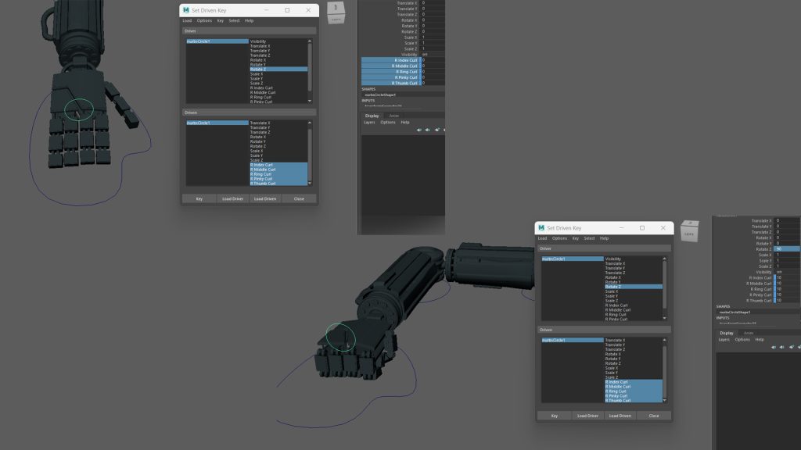The width and height of the screenshot is (801, 450).
Task: Click the Key button in the upper Set Driven Key window
Action: (199, 198)
